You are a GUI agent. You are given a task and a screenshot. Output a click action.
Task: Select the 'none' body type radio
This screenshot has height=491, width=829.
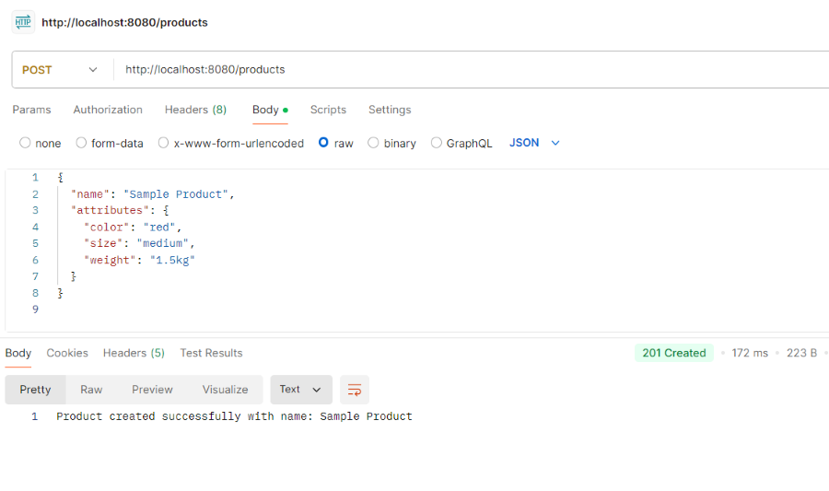coord(25,143)
